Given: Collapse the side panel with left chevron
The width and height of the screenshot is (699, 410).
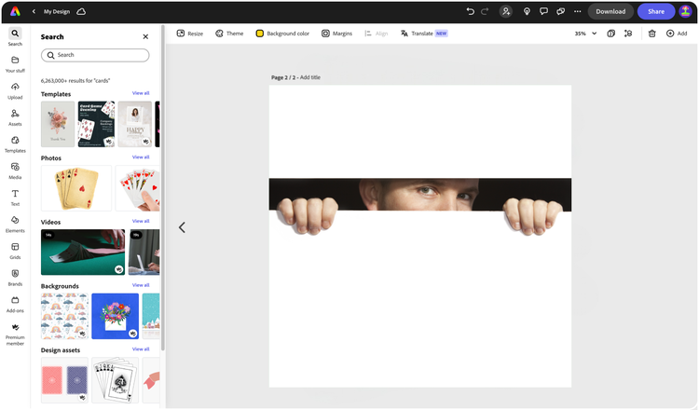Looking at the screenshot, I should coord(182,227).
